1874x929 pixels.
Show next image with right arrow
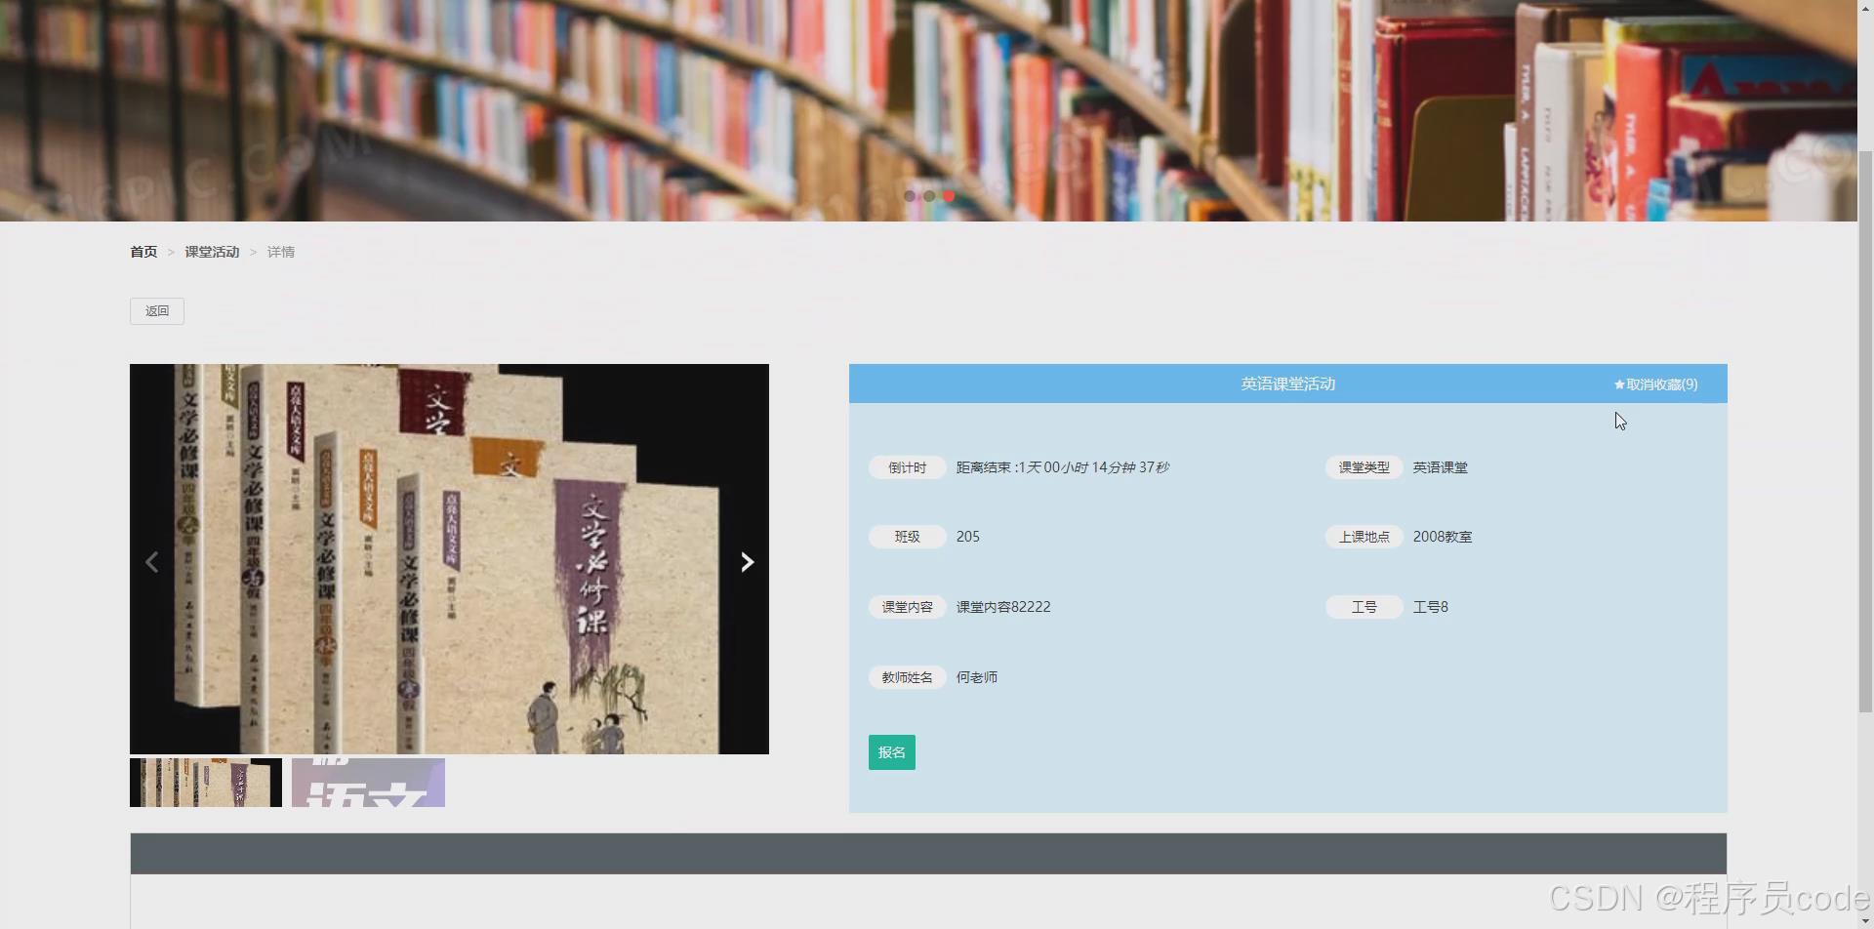(x=747, y=562)
